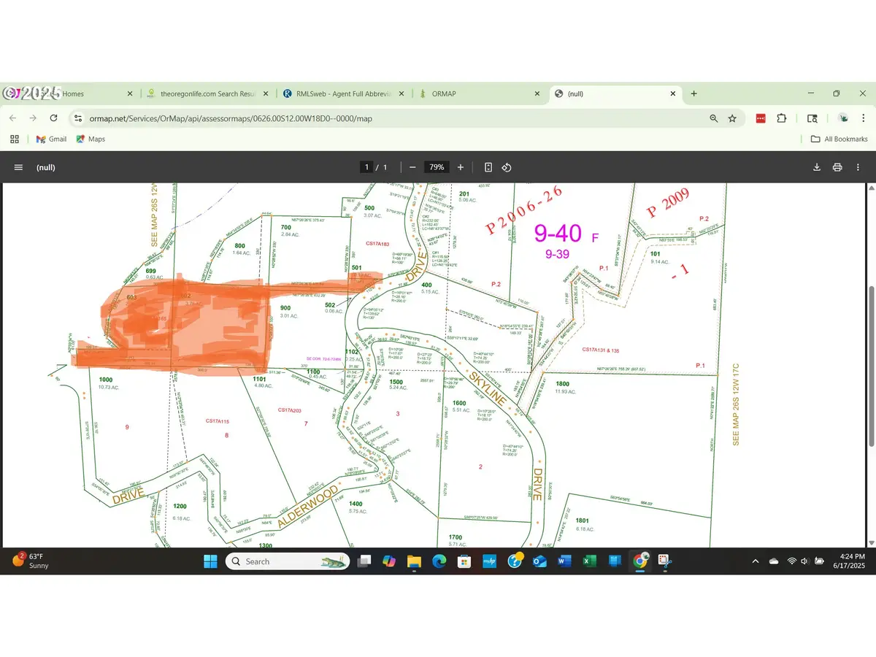Switch to the Homes tab

coord(70,93)
